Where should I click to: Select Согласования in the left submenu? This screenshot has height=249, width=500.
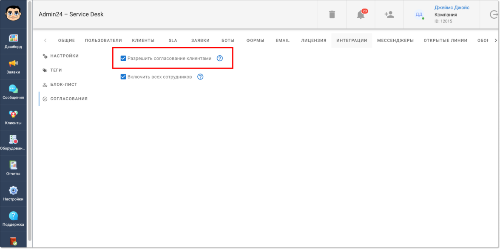(65, 99)
